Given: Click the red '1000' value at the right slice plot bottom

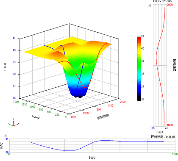Looking at the screenshot, I should 170,125.
